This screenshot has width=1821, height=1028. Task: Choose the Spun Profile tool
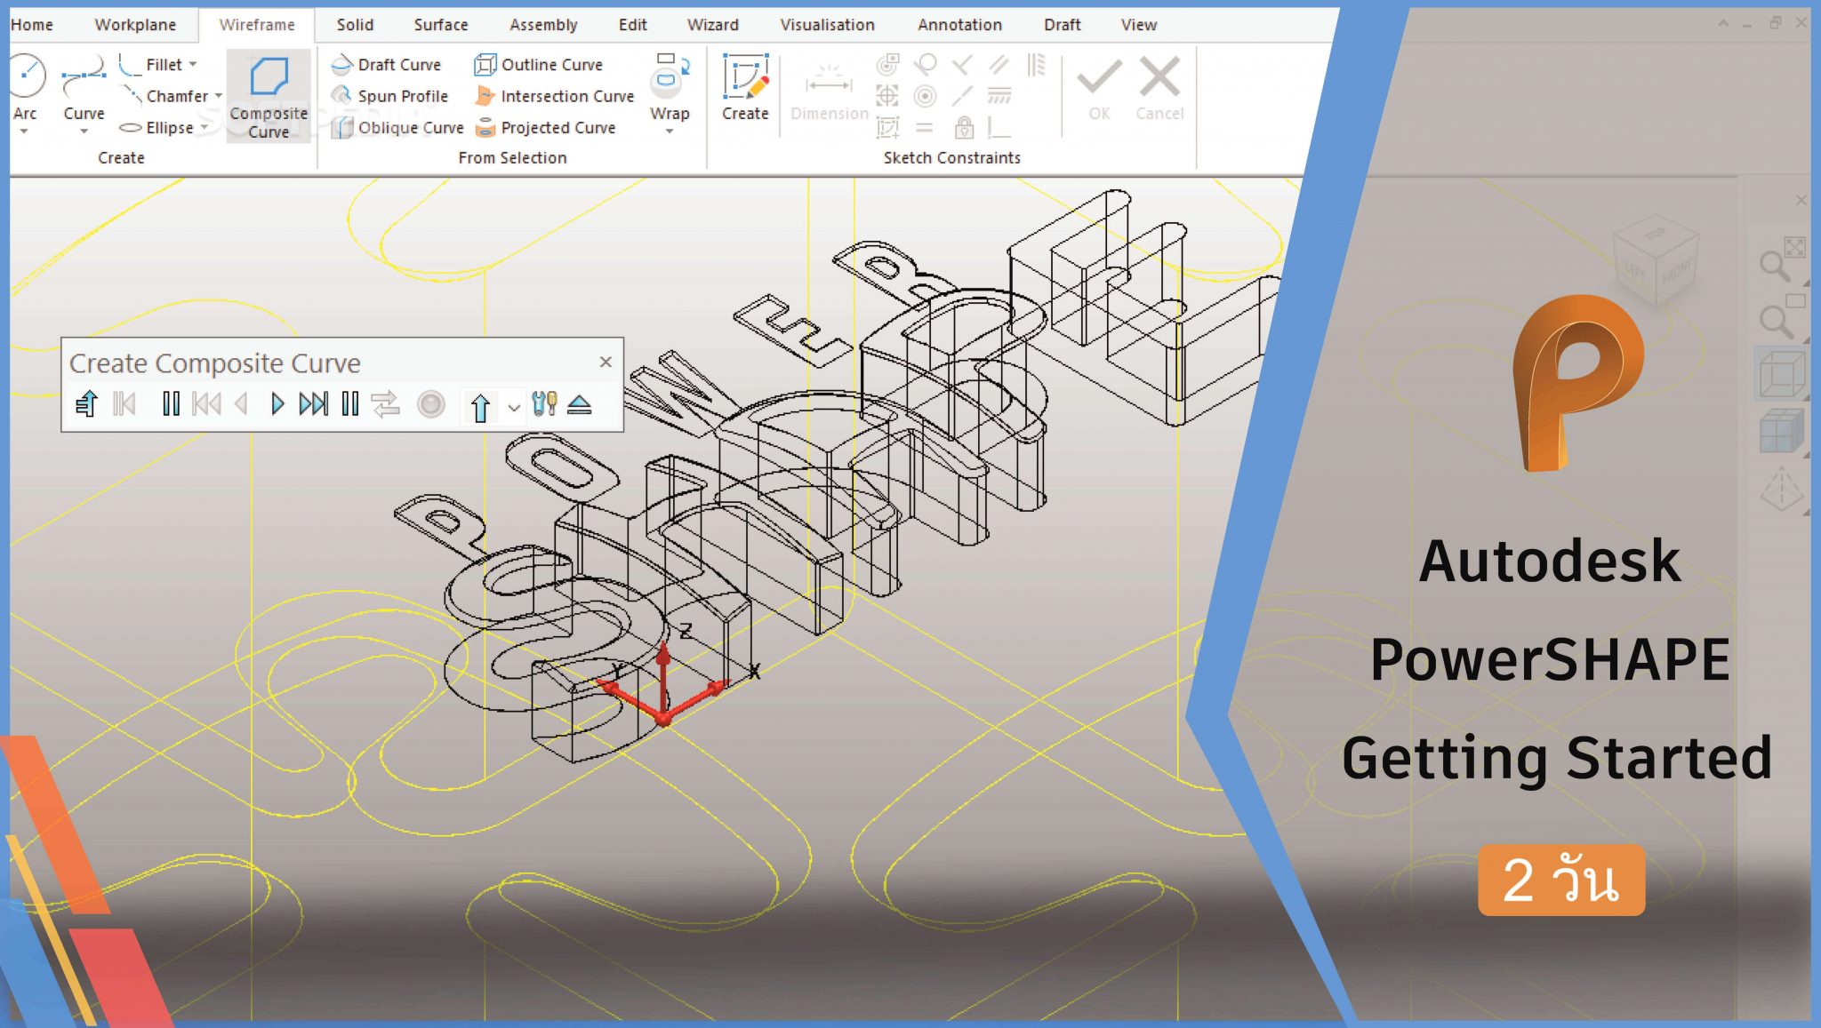[389, 96]
